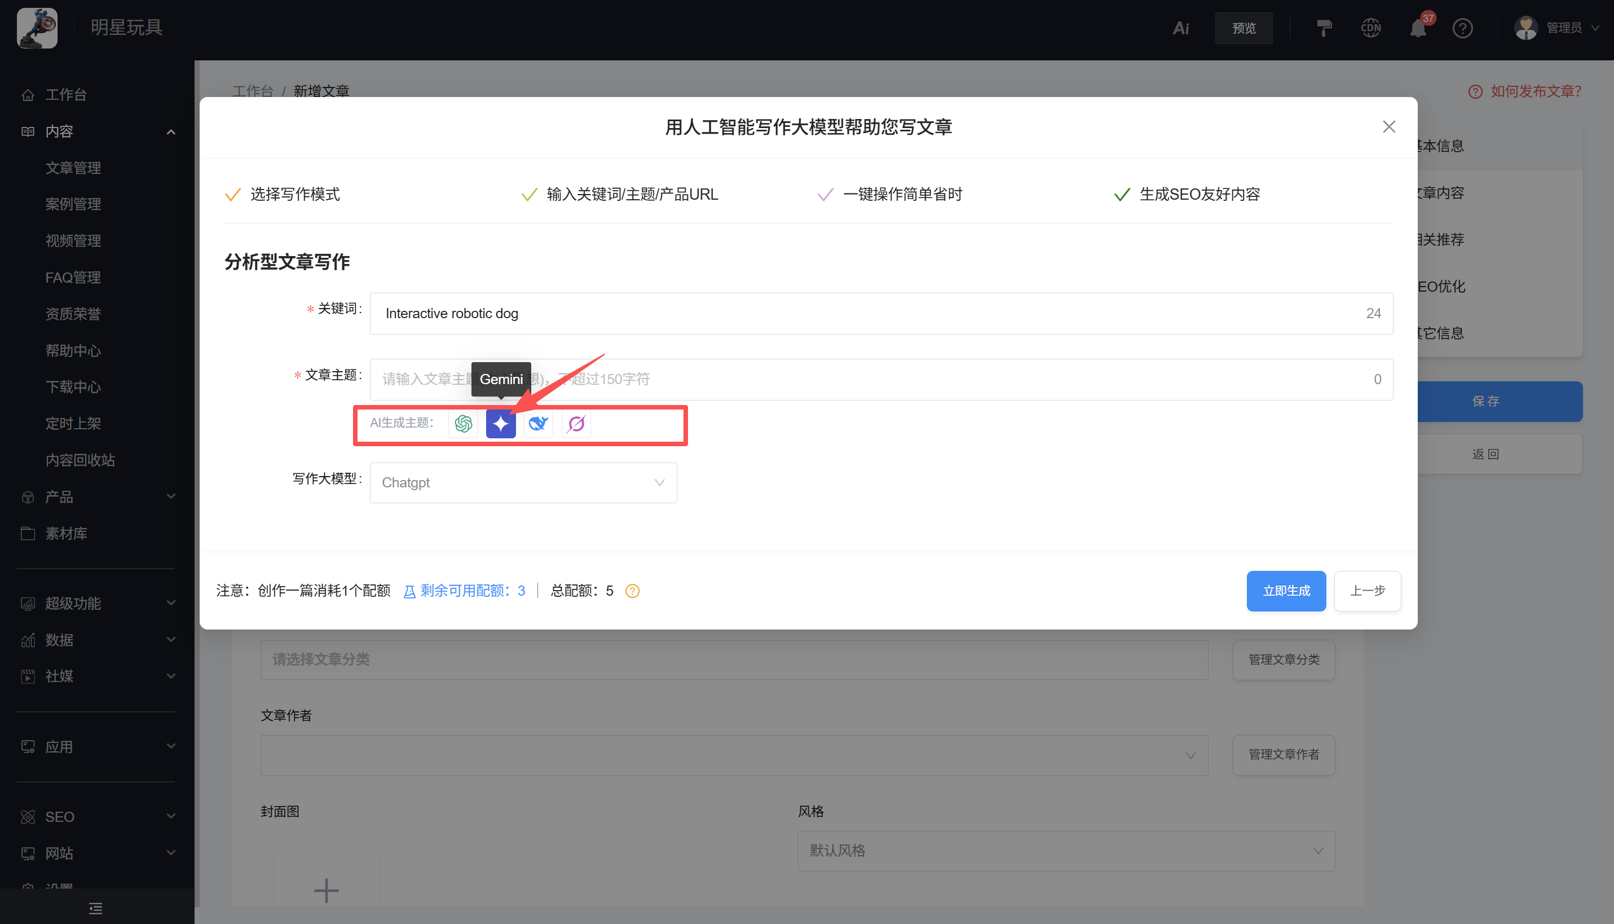The image size is (1614, 924).
Task: Open the help question mark icon
Action: (x=1462, y=27)
